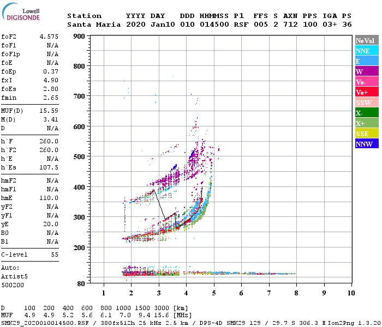382x327 pixels.
Task: Click the RSF P1 value
Action: [x=241, y=25]
